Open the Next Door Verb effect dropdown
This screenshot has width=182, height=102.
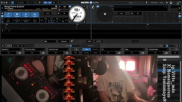59,49
